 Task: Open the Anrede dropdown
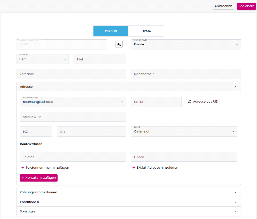tap(42, 59)
